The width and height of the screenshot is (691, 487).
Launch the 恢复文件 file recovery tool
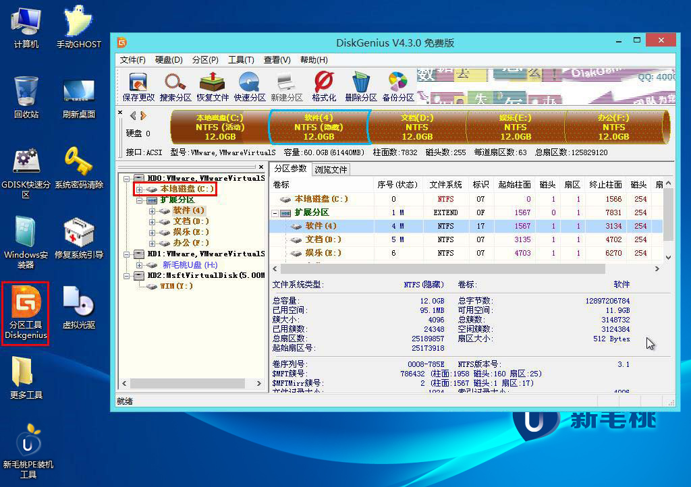(213, 87)
